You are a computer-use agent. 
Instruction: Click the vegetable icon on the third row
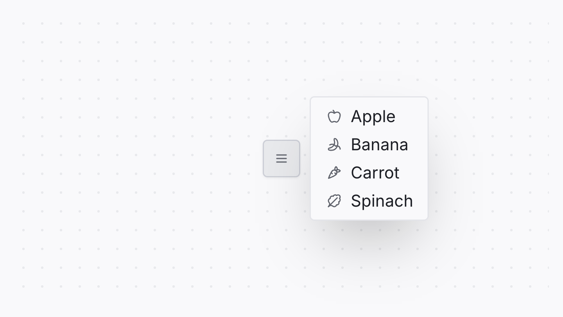[x=334, y=173]
